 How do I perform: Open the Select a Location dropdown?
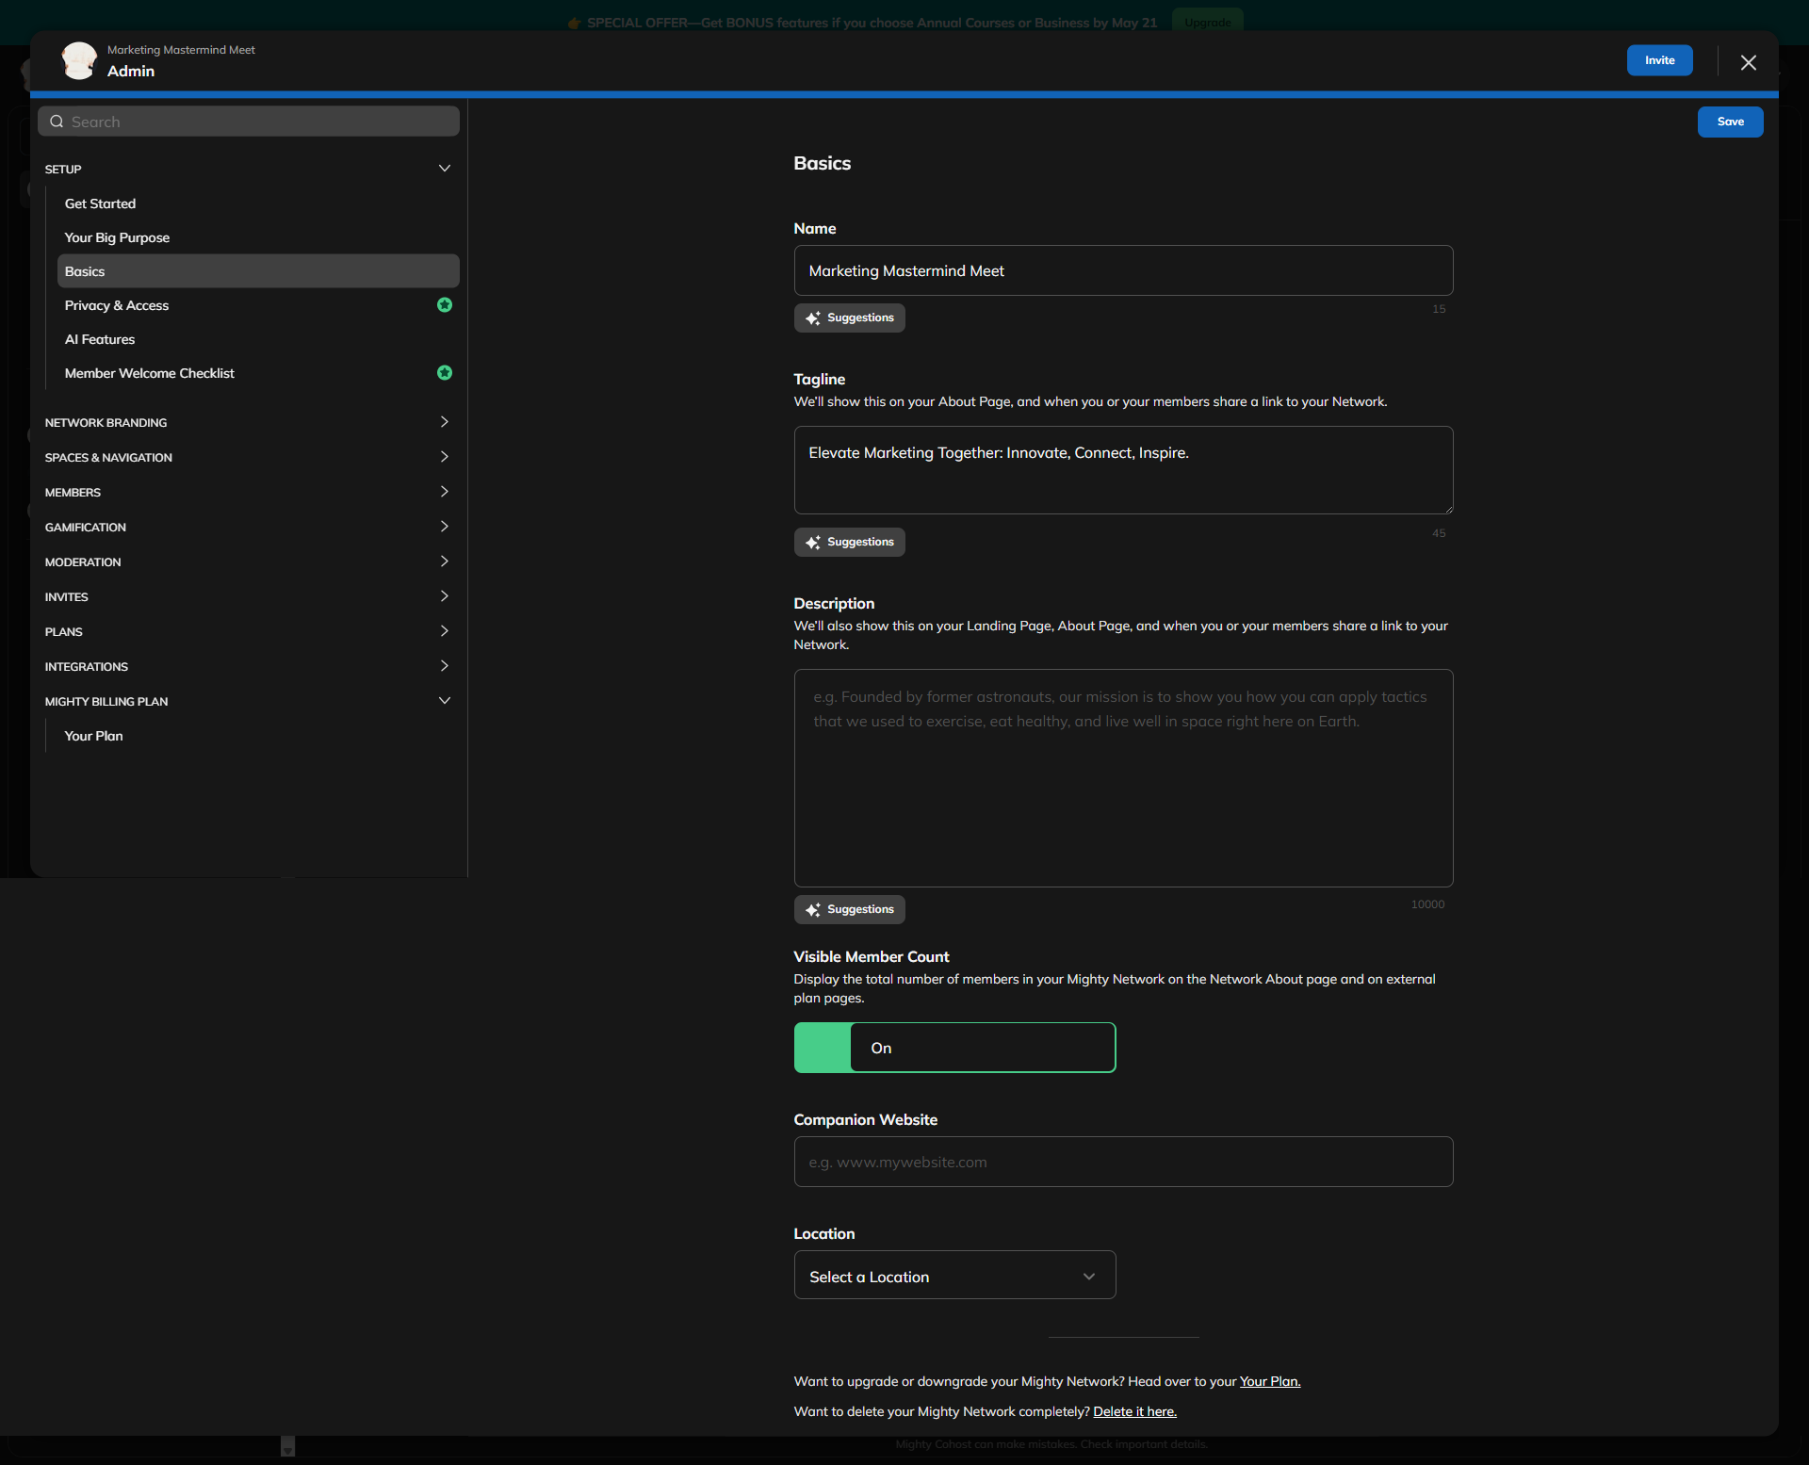point(953,1276)
